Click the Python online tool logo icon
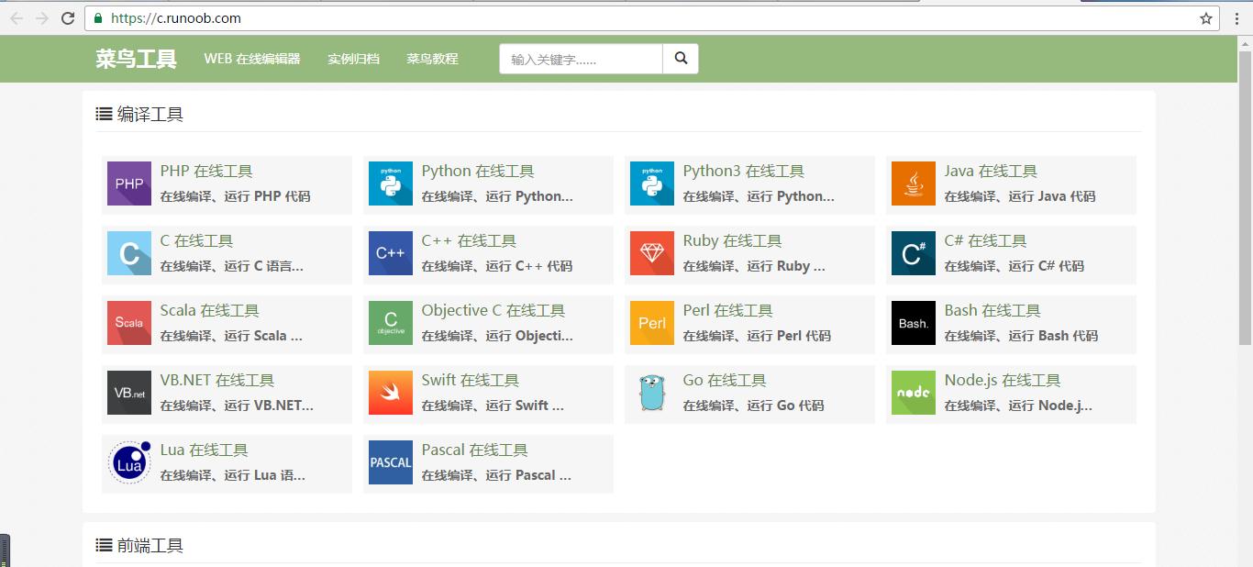Screen dimensions: 1253x567 click(x=391, y=183)
